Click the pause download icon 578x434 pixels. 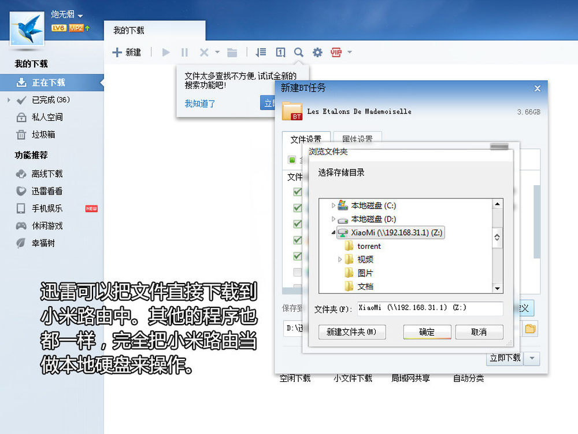[x=185, y=53]
